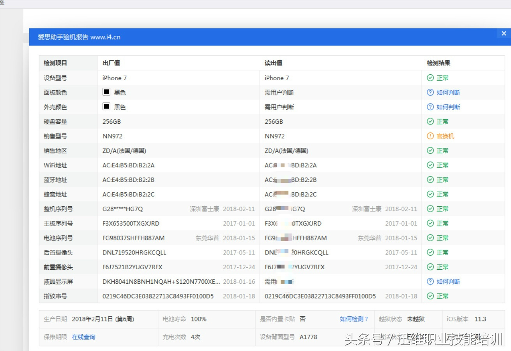This screenshot has width=511, height=351.
Task: Click the question mark icon on 面板颜色 row
Action: point(430,92)
